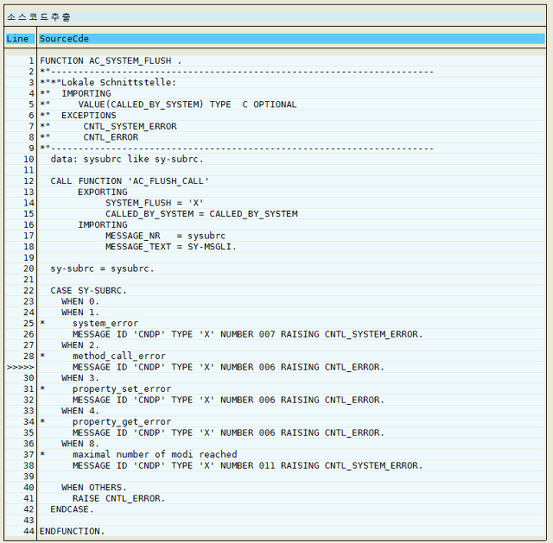Click the 'CASE SY-SUBRC.' statement
Image resolution: width=553 pixels, height=543 pixels.
pyautogui.click(x=88, y=291)
